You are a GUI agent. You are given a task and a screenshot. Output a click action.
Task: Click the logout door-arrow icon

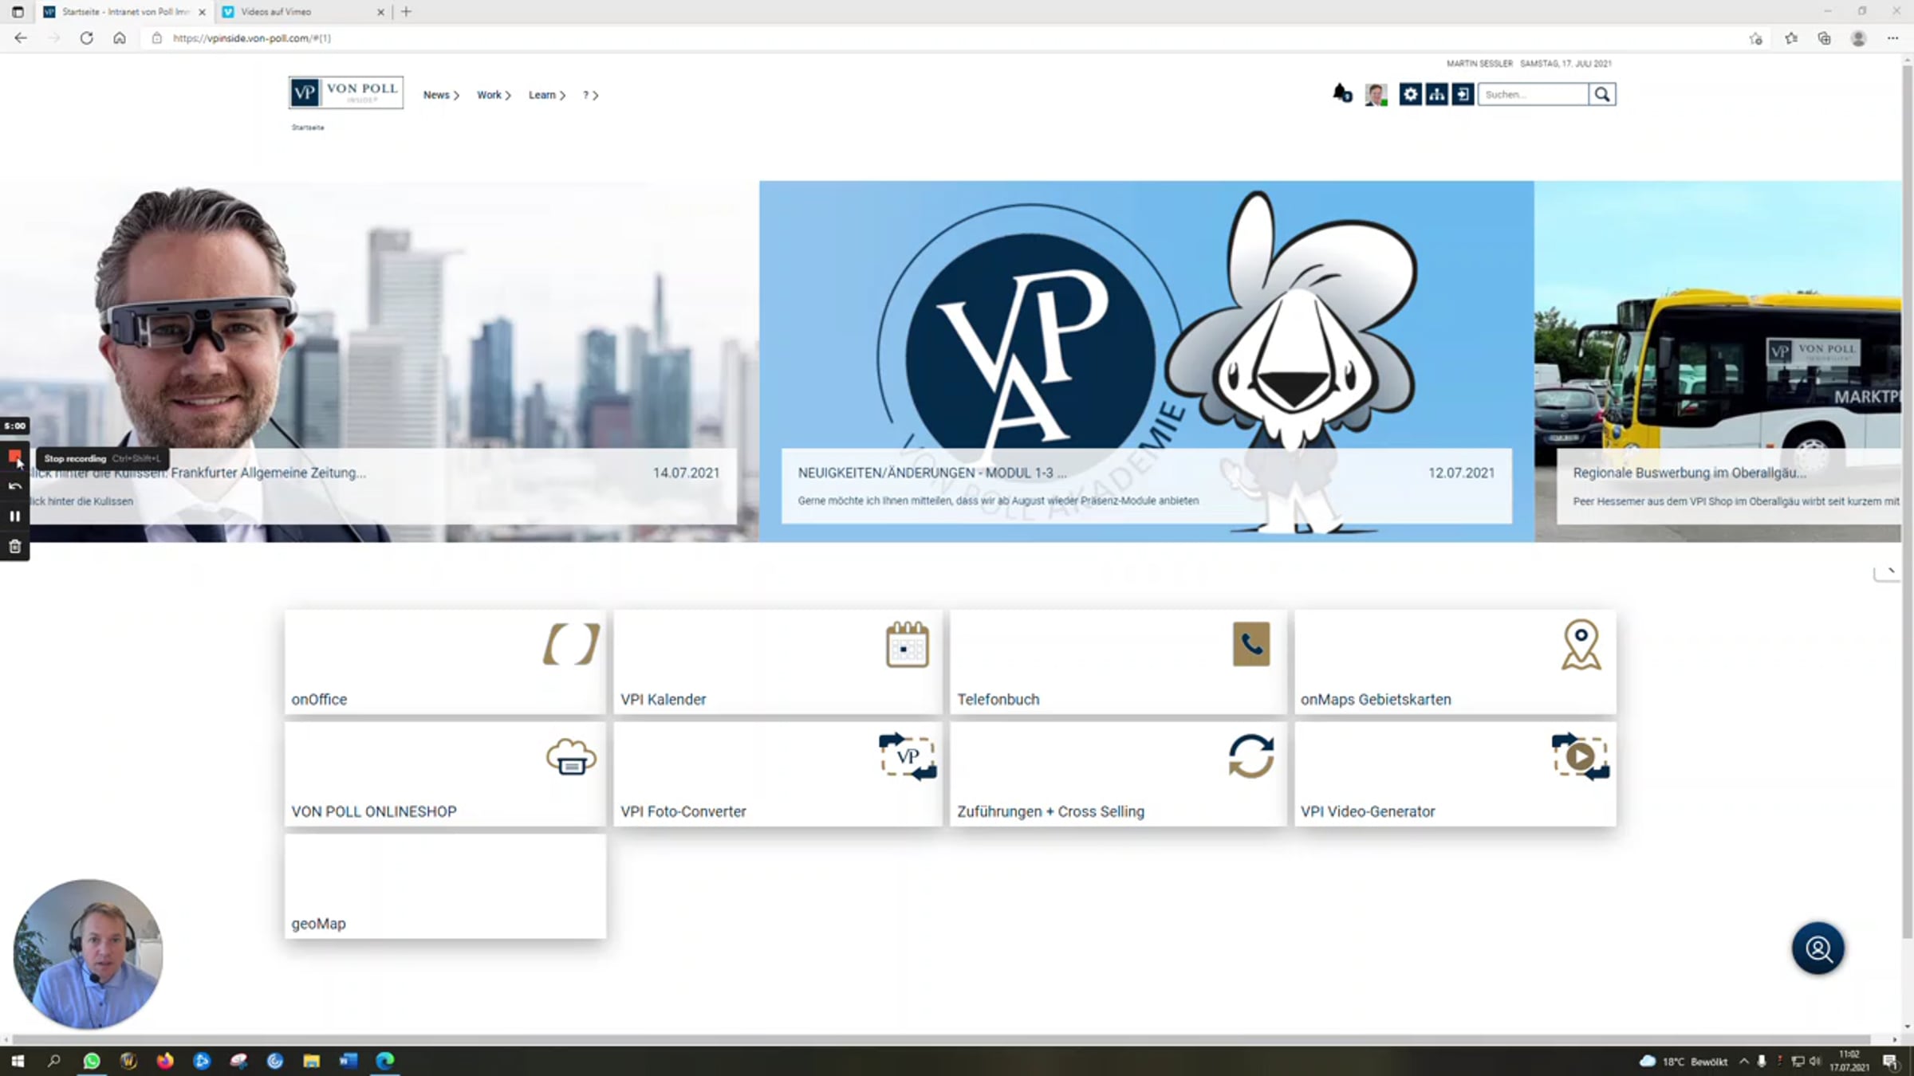tap(1463, 94)
